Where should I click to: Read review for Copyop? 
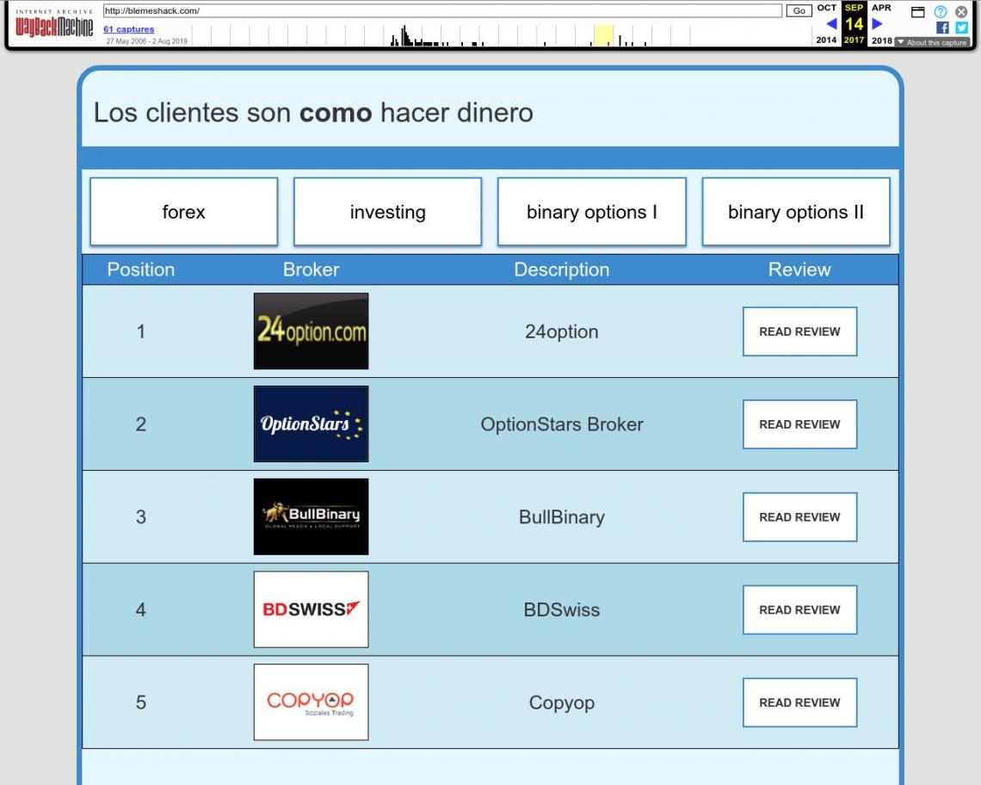pyautogui.click(x=799, y=702)
